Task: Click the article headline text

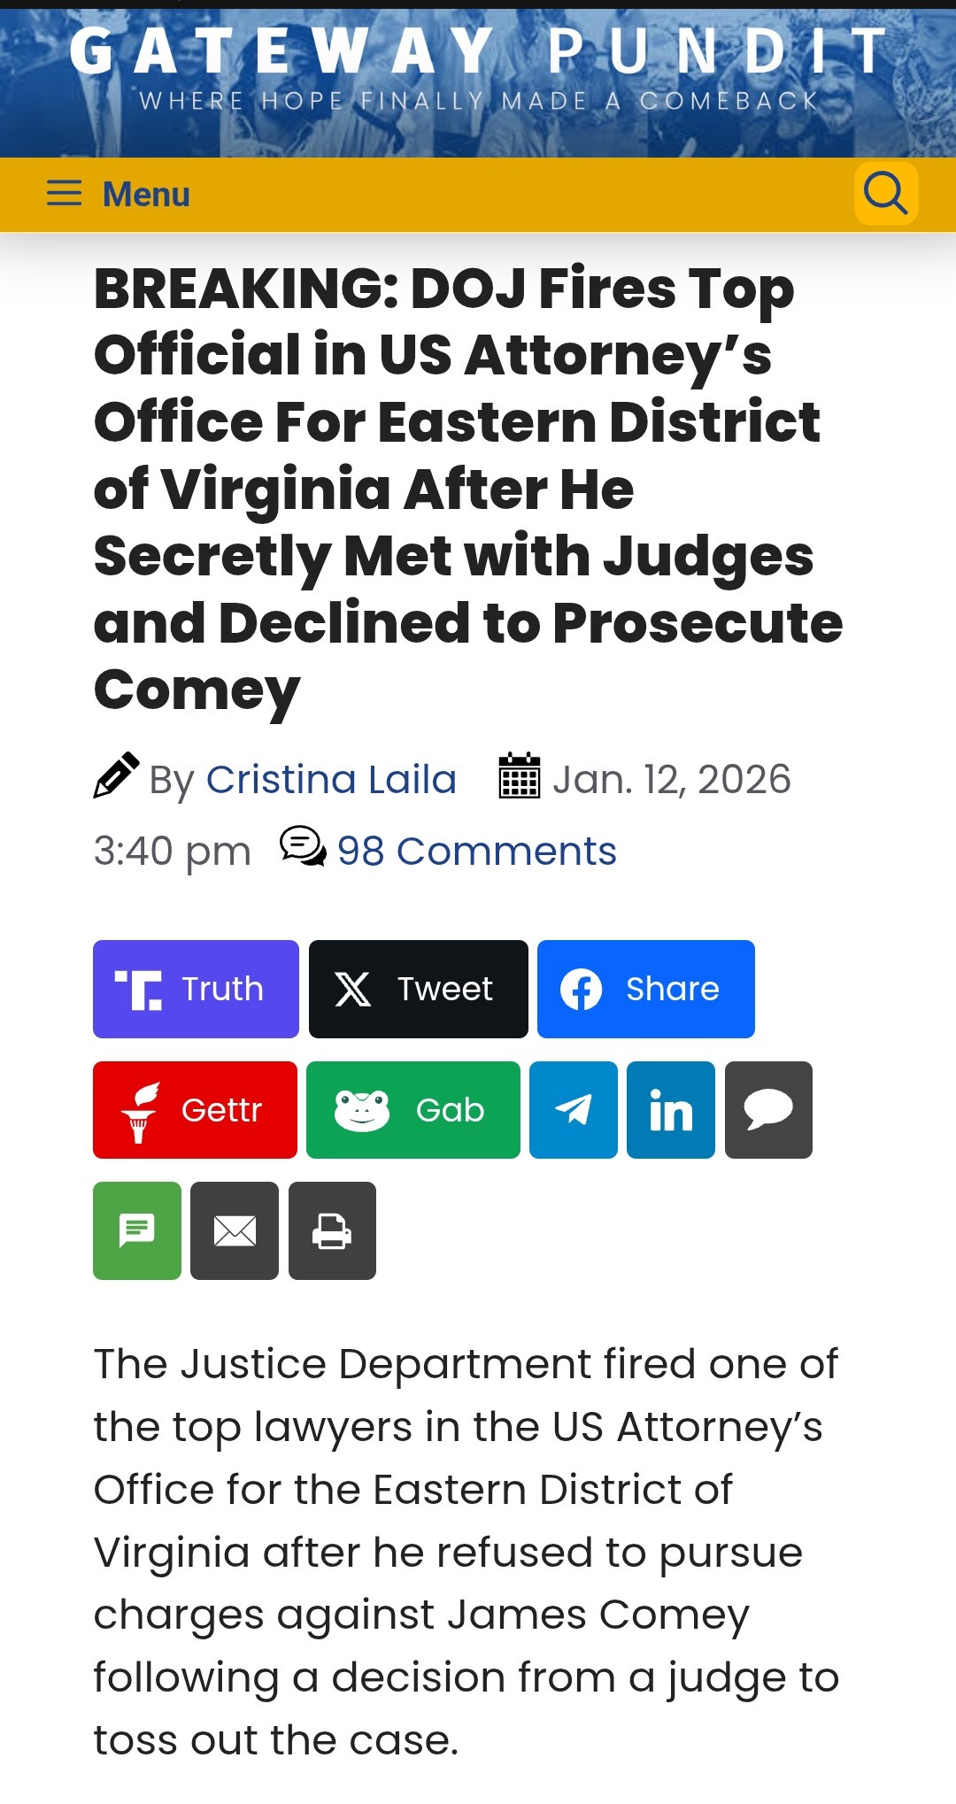Action: (467, 489)
